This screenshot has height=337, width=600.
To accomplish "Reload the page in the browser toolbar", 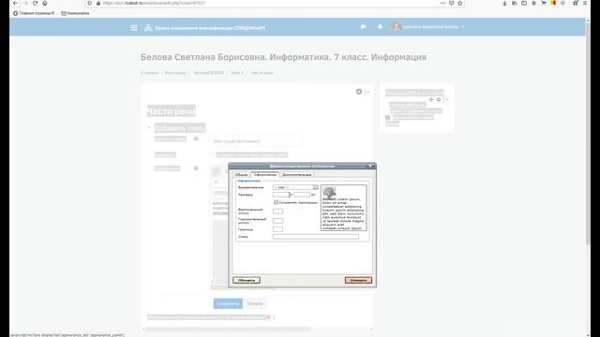I will point(35,3).
